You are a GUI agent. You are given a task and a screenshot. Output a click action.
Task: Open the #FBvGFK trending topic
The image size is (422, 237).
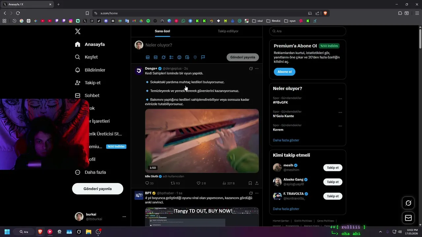(281, 102)
